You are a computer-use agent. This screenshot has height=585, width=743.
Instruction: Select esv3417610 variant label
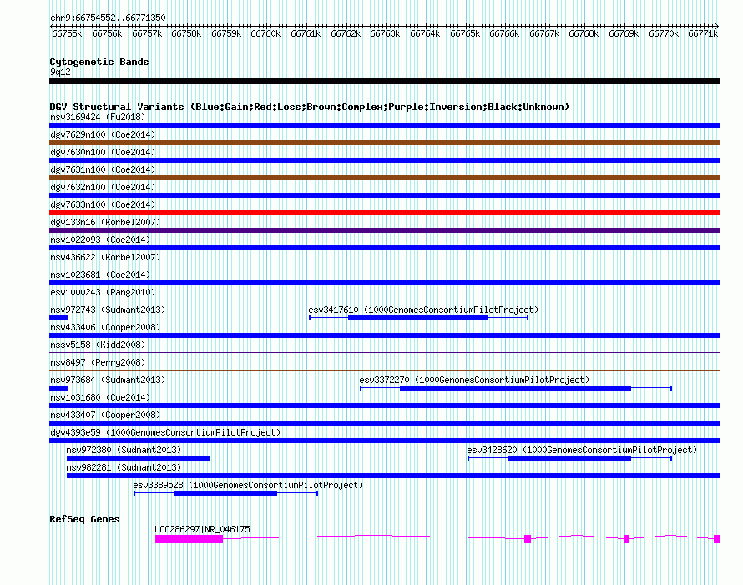[423, 310]
